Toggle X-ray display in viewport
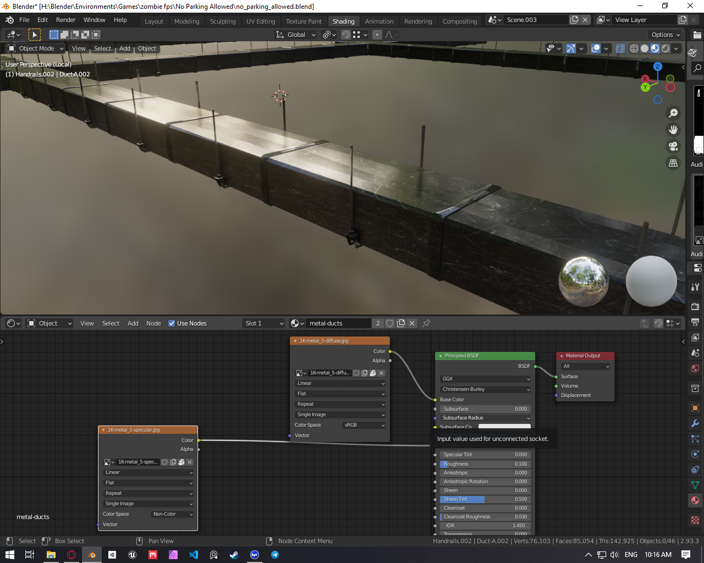 [620, 48]
